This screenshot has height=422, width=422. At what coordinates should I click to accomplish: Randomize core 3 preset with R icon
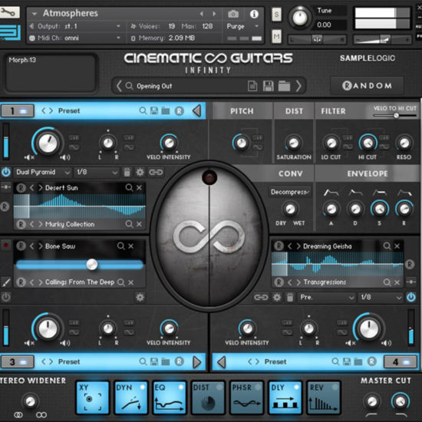coord(180,361)
